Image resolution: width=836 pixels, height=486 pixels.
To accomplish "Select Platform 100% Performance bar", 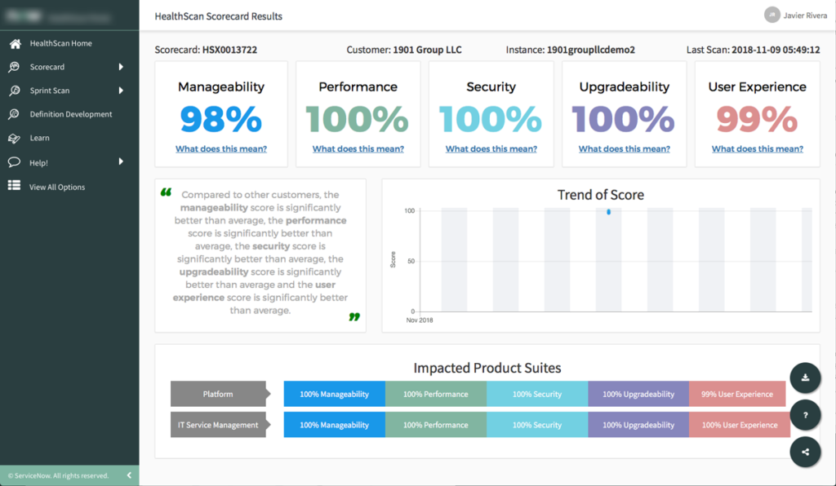I will (x=436, y=394).
